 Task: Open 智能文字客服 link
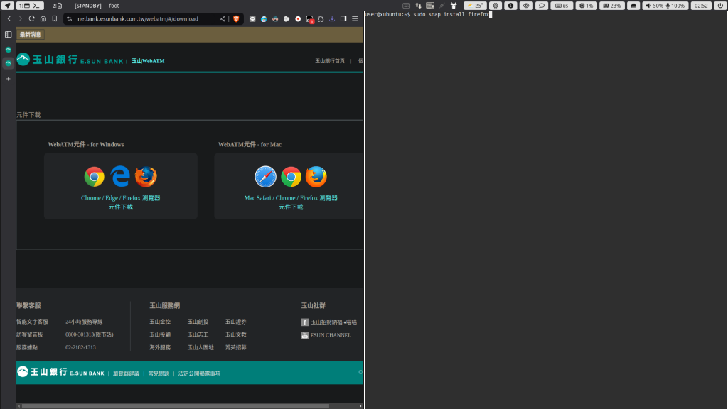[x=32, y=322]
